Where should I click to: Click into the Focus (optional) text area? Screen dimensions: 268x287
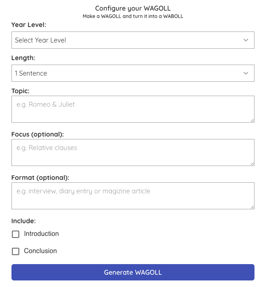[133, 152]
